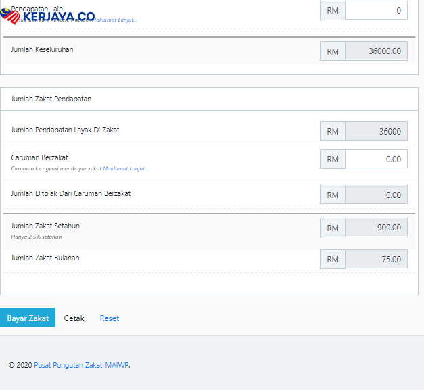Click the Bayar Zakat button
The image size is (424, 390).
[28, 317]
